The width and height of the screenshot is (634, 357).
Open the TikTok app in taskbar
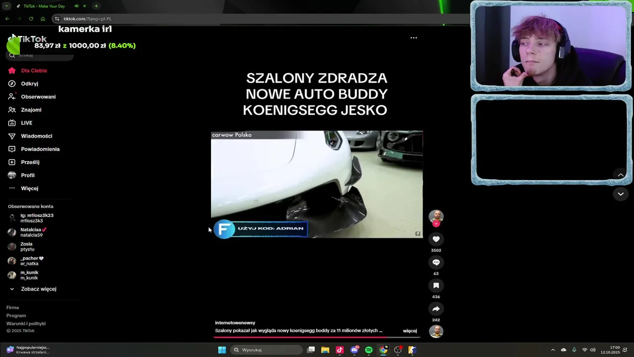tap(340, 350)
